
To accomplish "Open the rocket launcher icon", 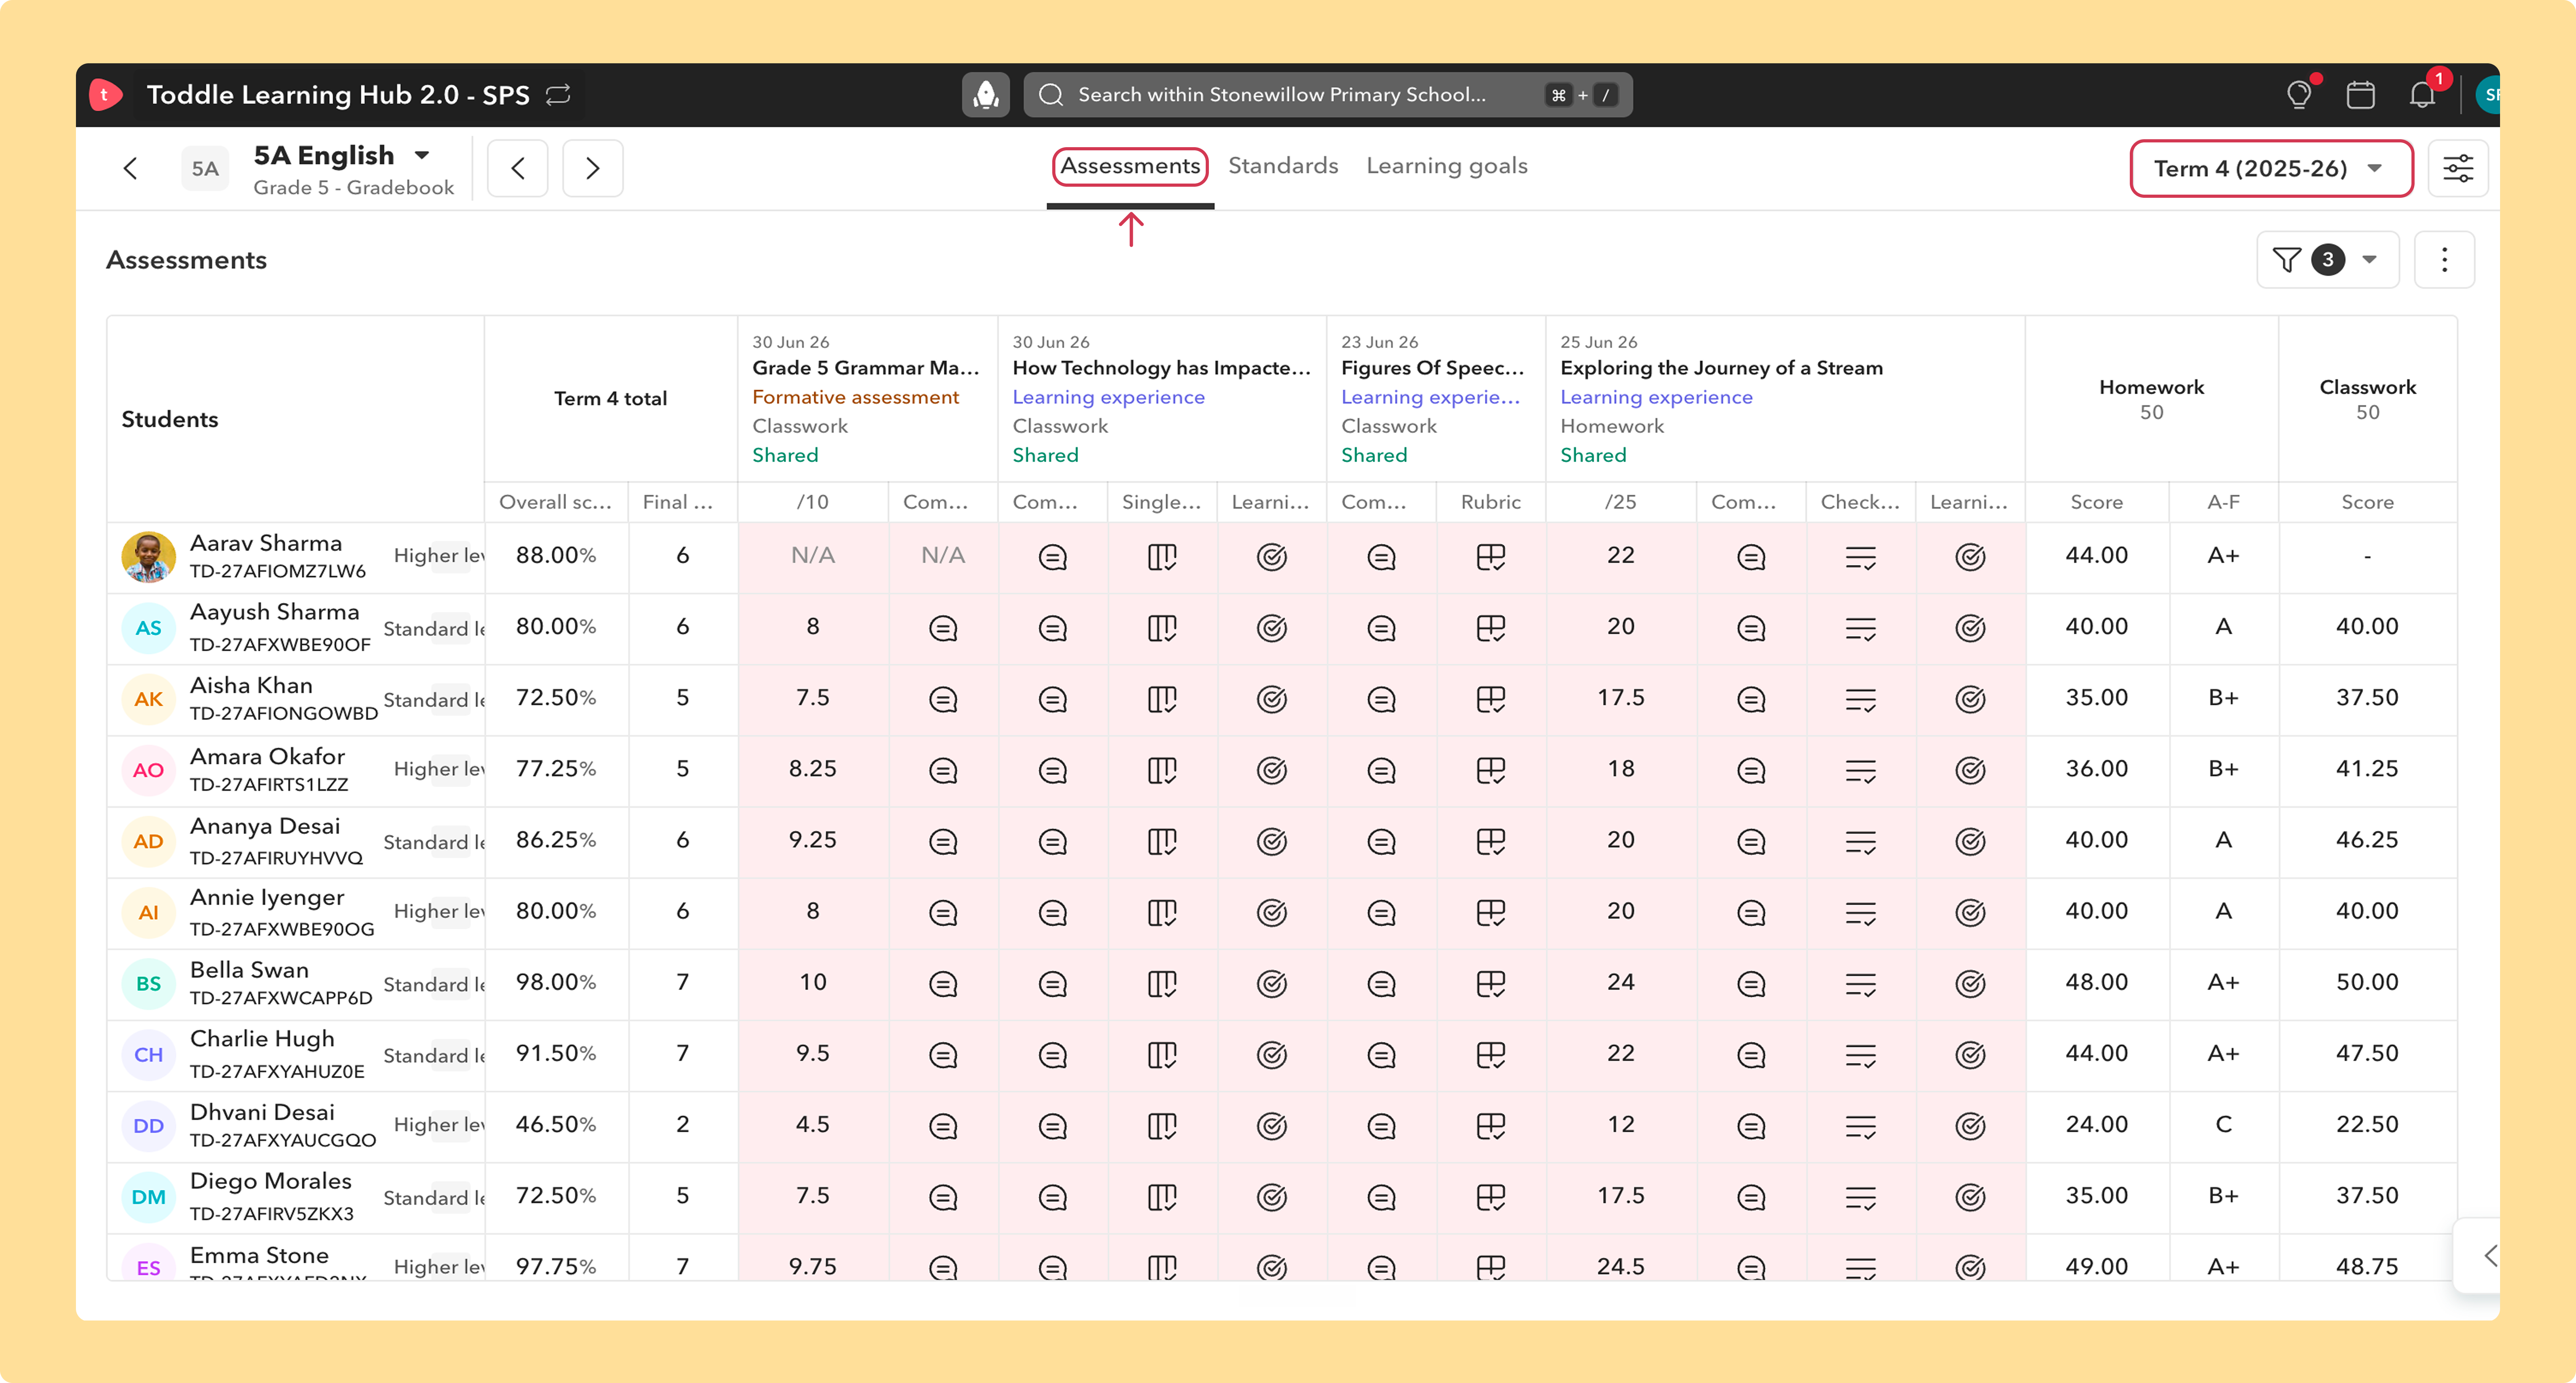I will (x=986, y=94).
